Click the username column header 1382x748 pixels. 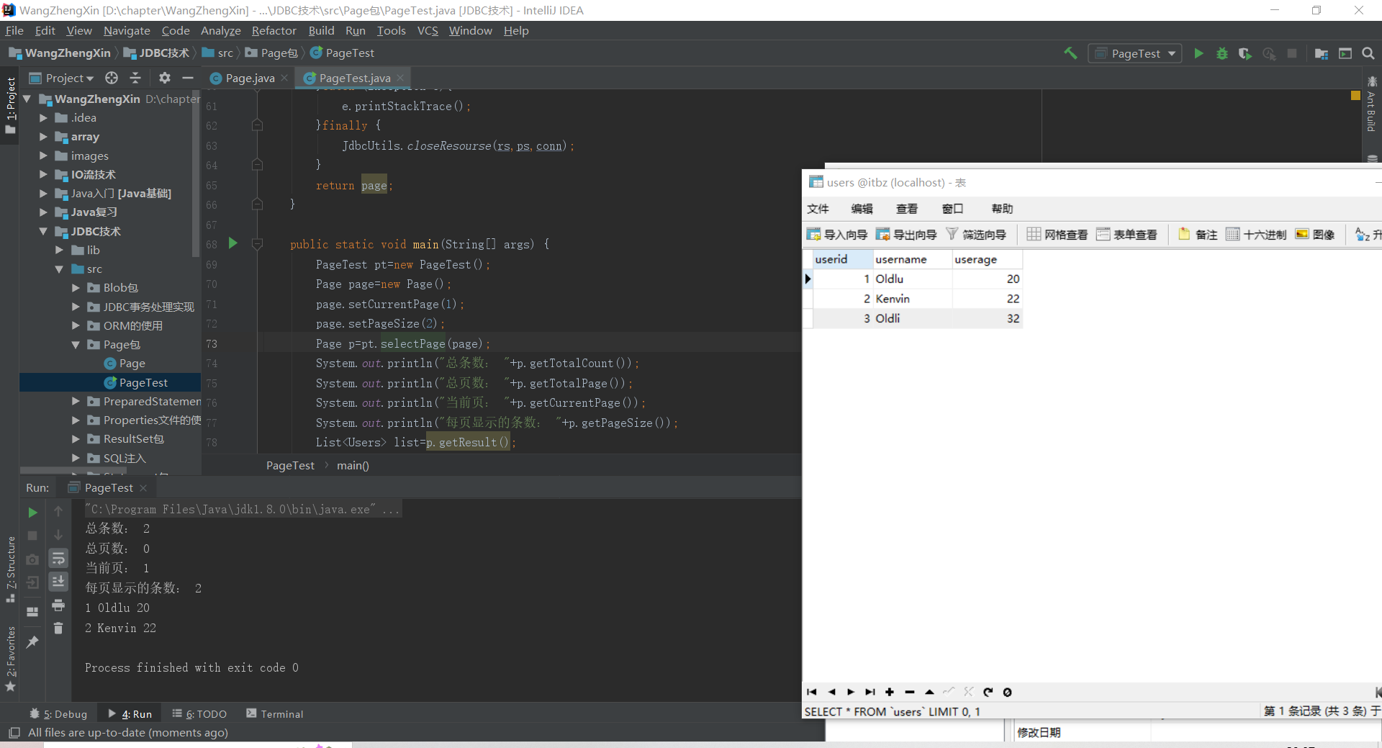[x=913, y=258]
